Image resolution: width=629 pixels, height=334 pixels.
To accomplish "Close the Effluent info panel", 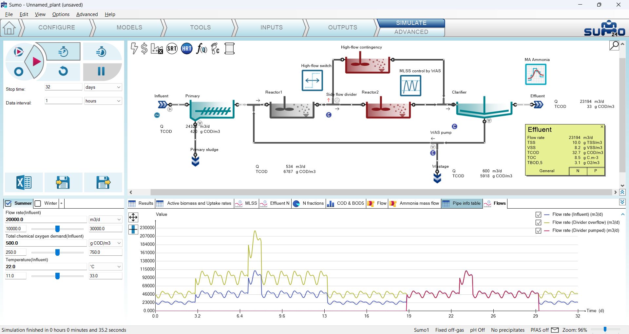I will 602,127.
